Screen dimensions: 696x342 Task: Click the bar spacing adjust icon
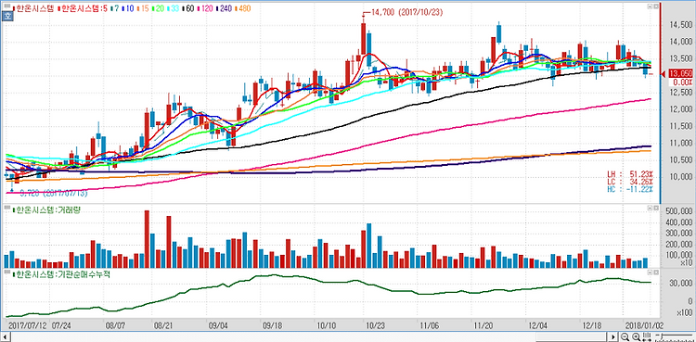click(647, 337)
